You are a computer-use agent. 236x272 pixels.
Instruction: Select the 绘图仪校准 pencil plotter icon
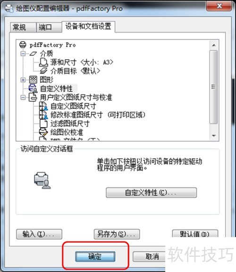[43, 132]
